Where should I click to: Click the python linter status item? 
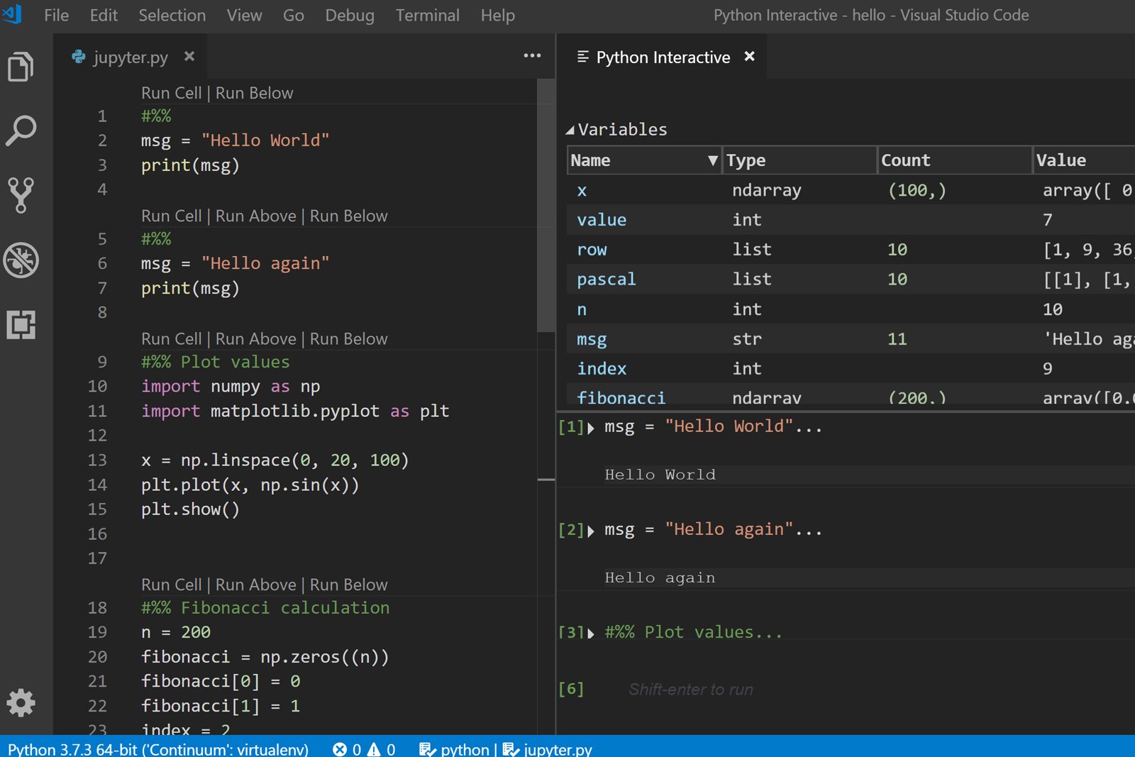(454, 749)
